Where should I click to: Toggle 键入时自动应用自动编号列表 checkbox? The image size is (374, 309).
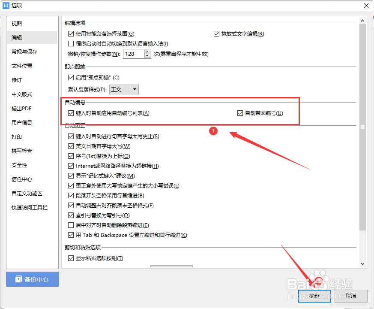point(71,113)
